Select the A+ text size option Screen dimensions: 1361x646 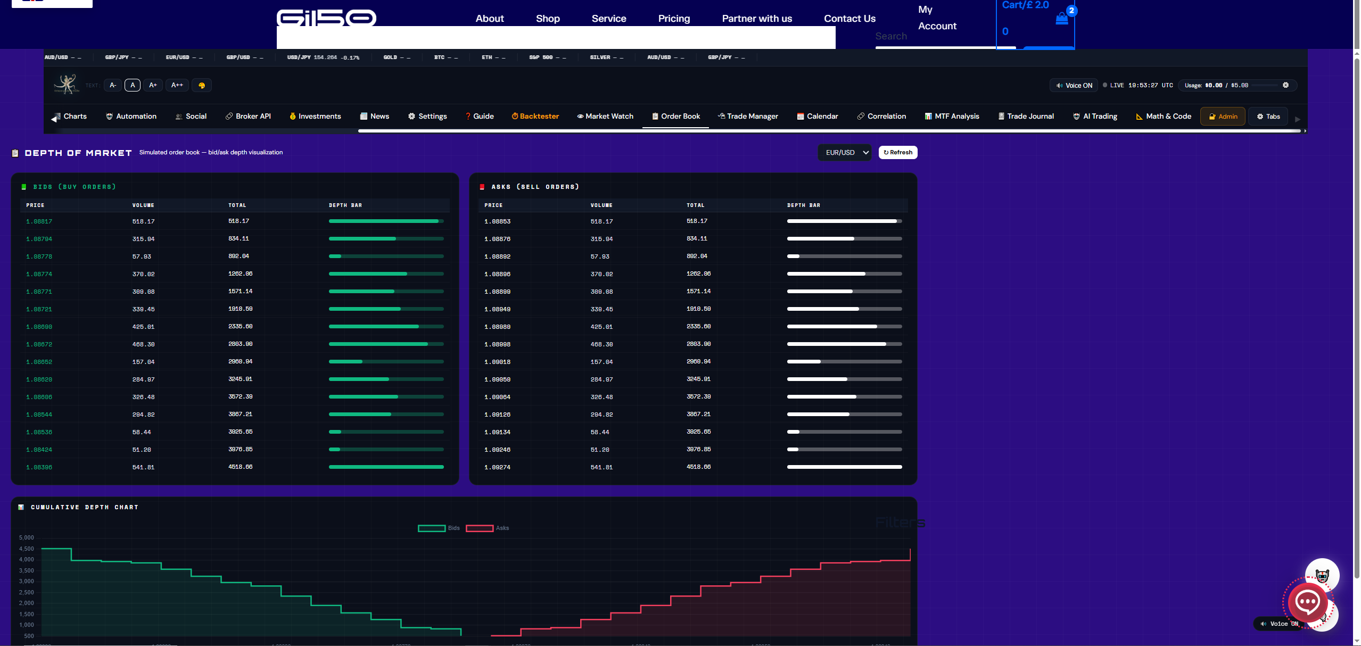[x=153, y=85]
